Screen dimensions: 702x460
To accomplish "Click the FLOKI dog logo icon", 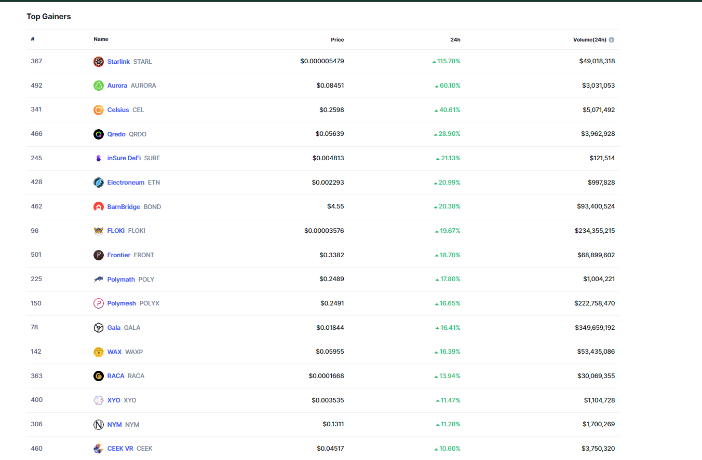I will pyautogui.click(x=99, y=231).
